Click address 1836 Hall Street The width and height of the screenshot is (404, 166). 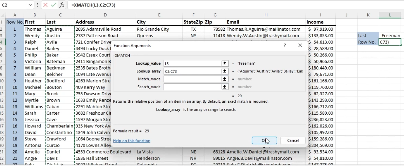(x=105, y=158)
